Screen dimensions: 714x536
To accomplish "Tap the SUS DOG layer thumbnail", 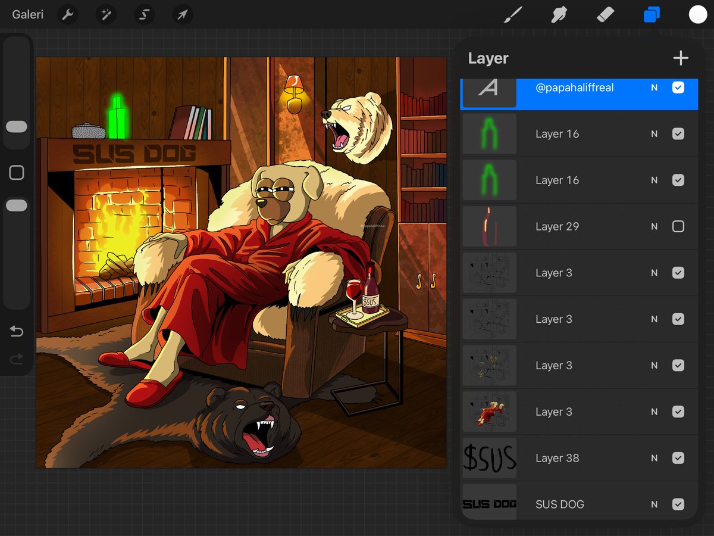I will click(489, 502).
